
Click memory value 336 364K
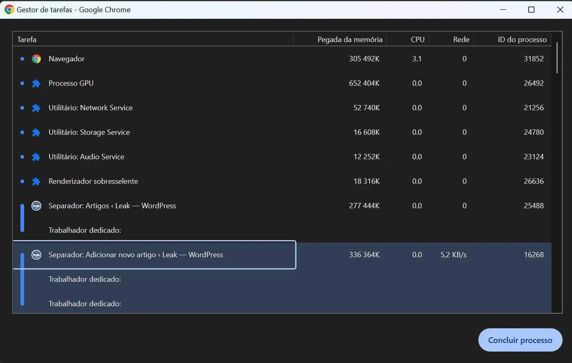click(364, 255)
